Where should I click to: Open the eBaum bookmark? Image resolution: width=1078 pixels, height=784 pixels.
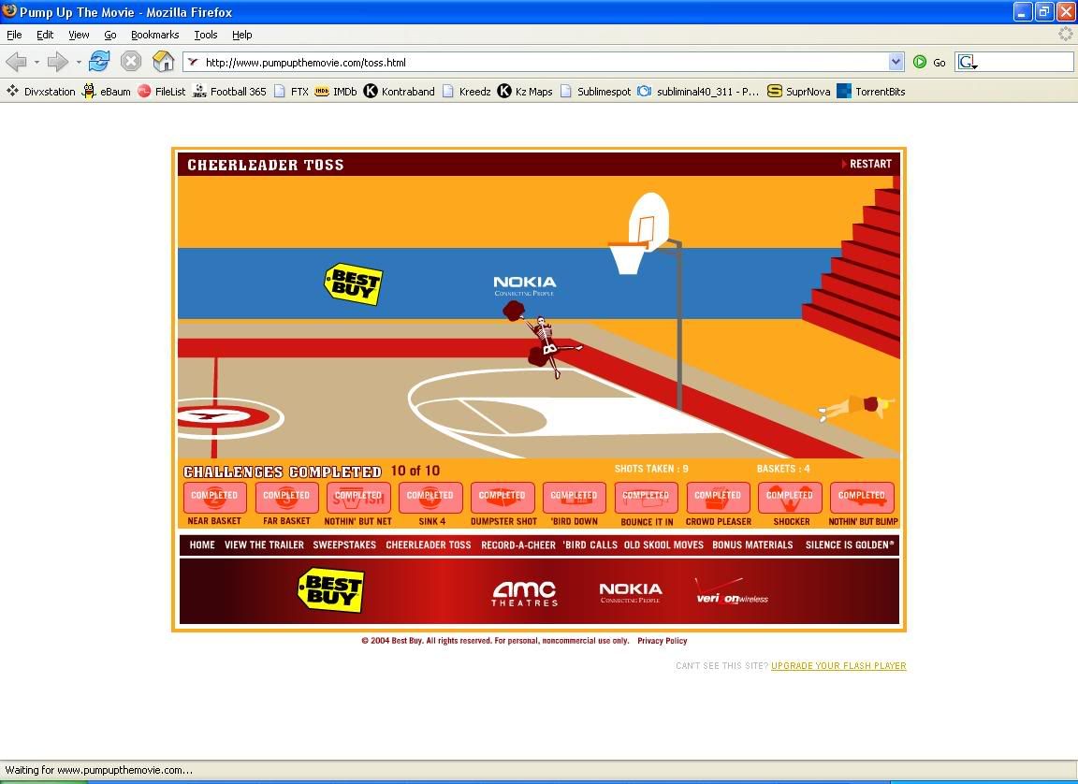[x=107, y=92]
